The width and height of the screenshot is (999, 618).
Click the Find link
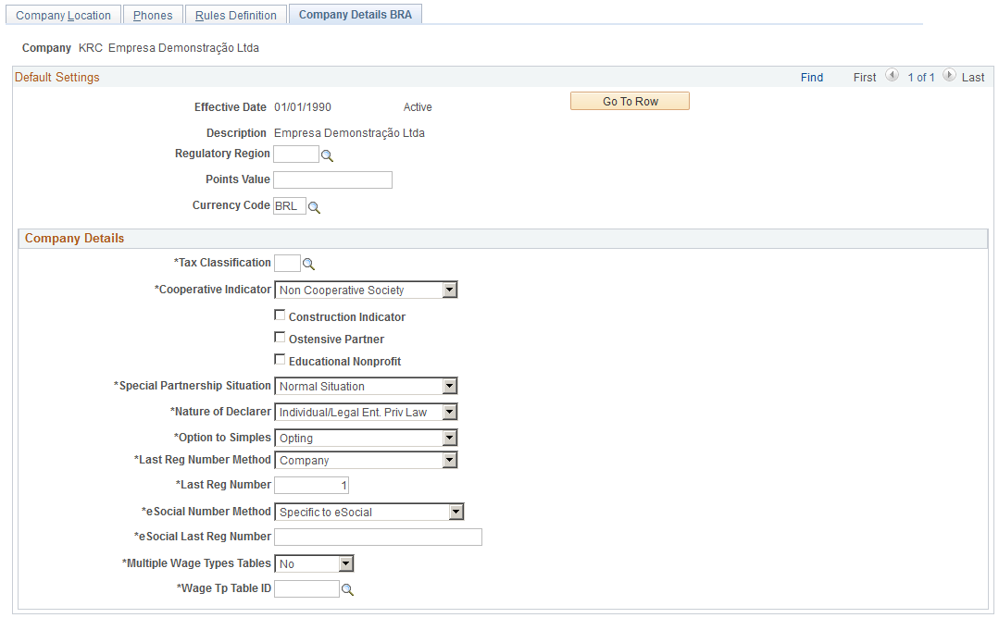812,77
